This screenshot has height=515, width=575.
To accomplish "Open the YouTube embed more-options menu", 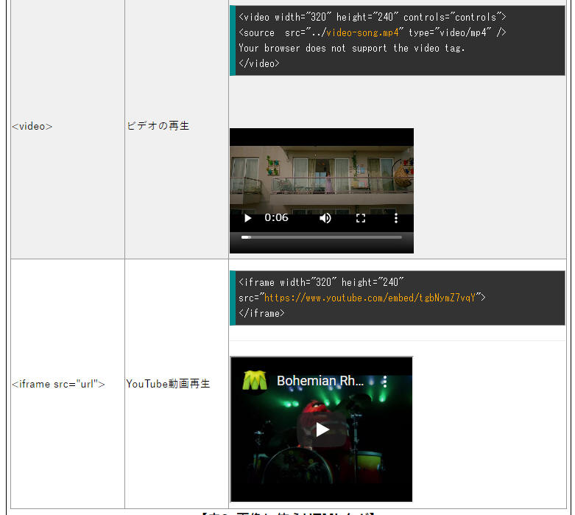I will pyautogui.click(x=384, y=382).
